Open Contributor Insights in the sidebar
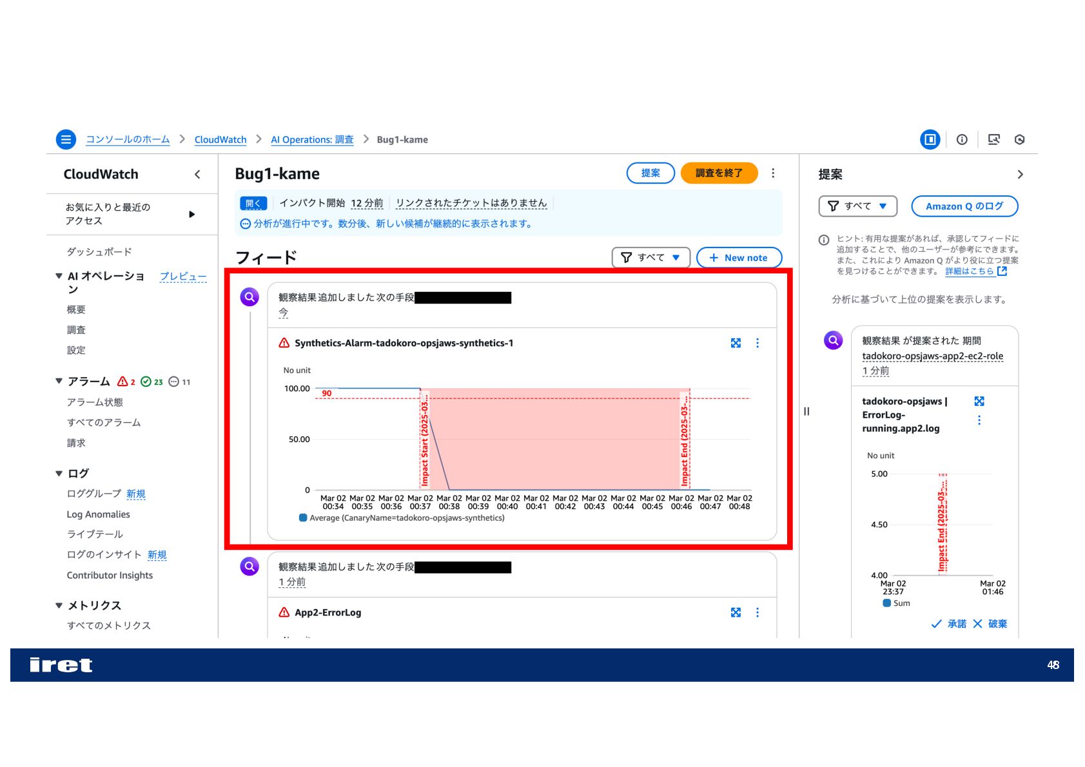1085x767 pixels. (110, 575)
